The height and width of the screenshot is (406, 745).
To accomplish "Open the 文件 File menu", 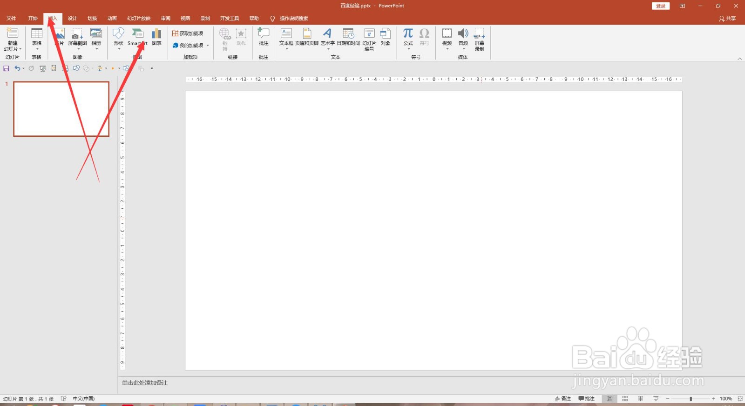I will [11, 19].
